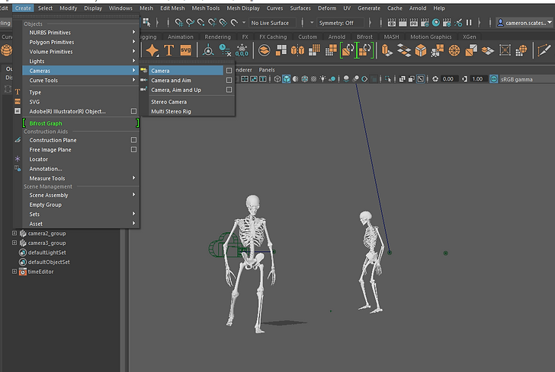Click the Snap to points icon
Viewport: 555px width, 372px height.
[x=201, y=23]
